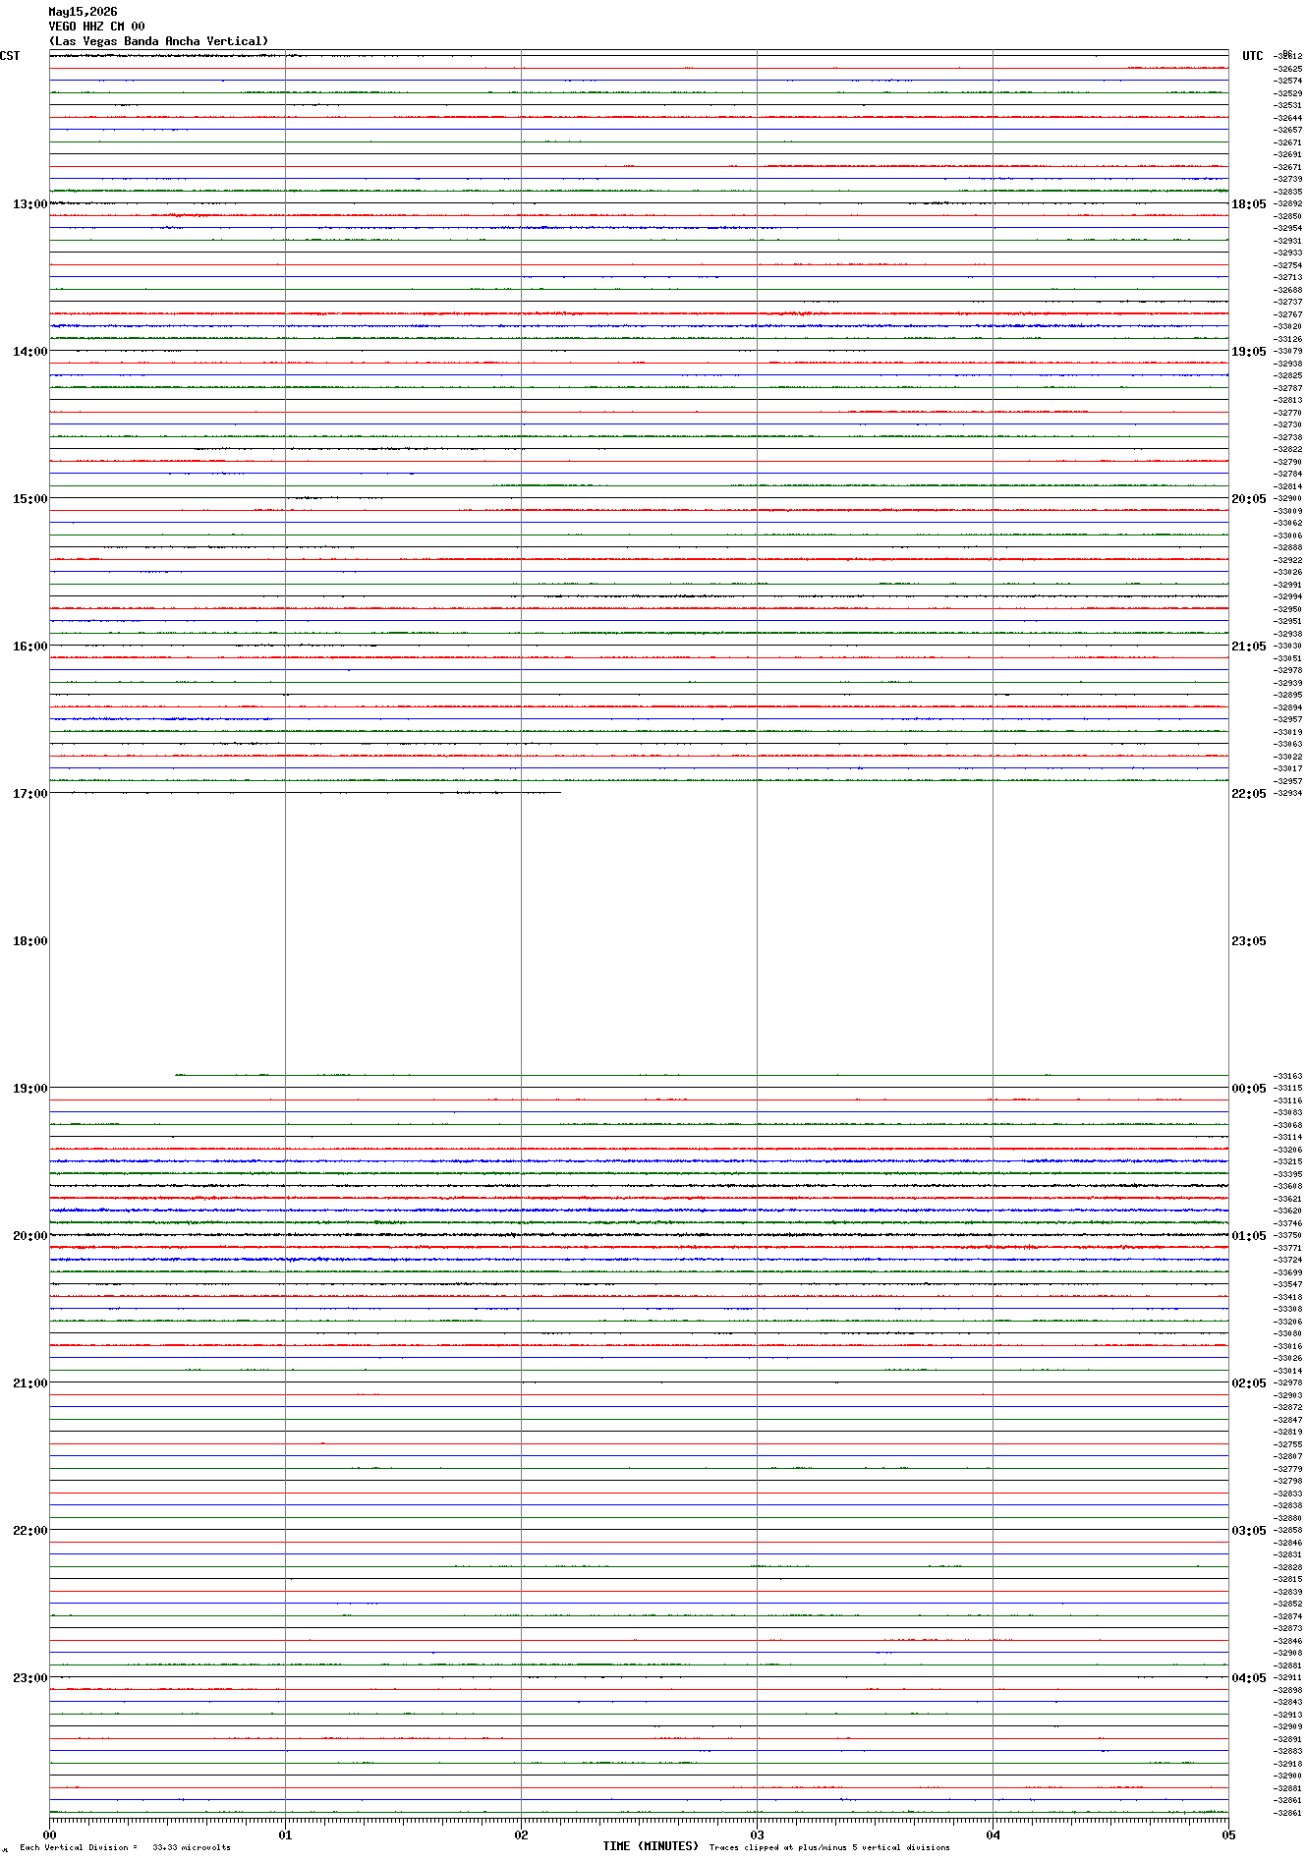The image size is (1307, 1861).
Task: Click the 18:05 UTC time label
Action: point(1249,204)
